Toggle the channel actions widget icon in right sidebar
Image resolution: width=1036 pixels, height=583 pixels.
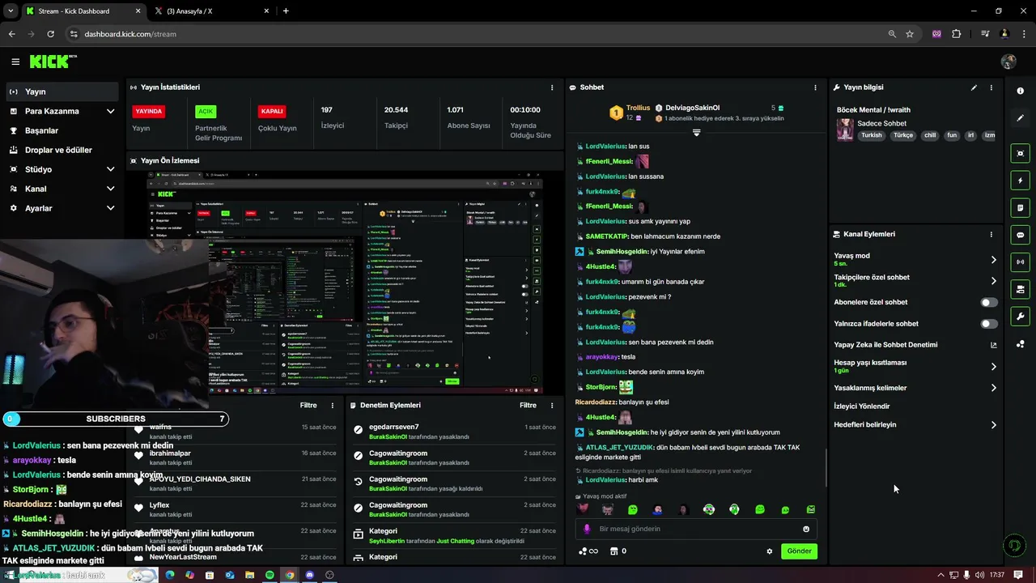pos(1020,289)
